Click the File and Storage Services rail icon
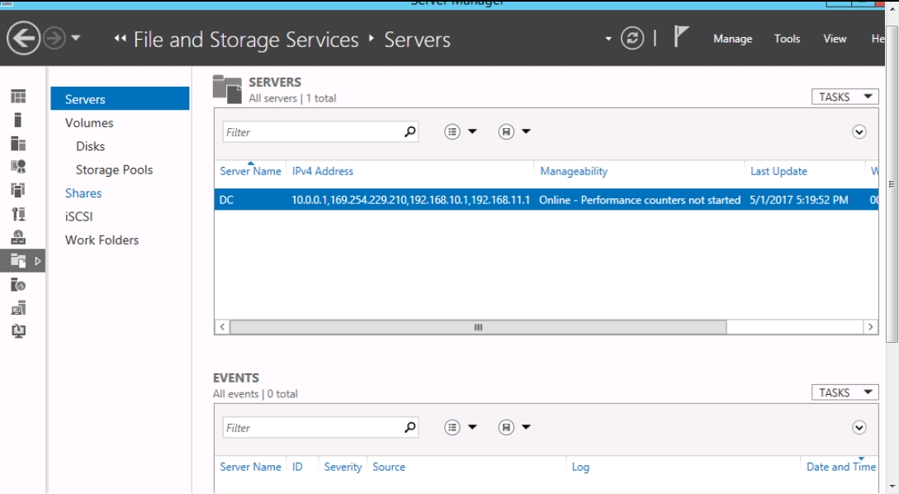Image resolution: width=899 pixels, height=494 pixels. click(18, 261)
